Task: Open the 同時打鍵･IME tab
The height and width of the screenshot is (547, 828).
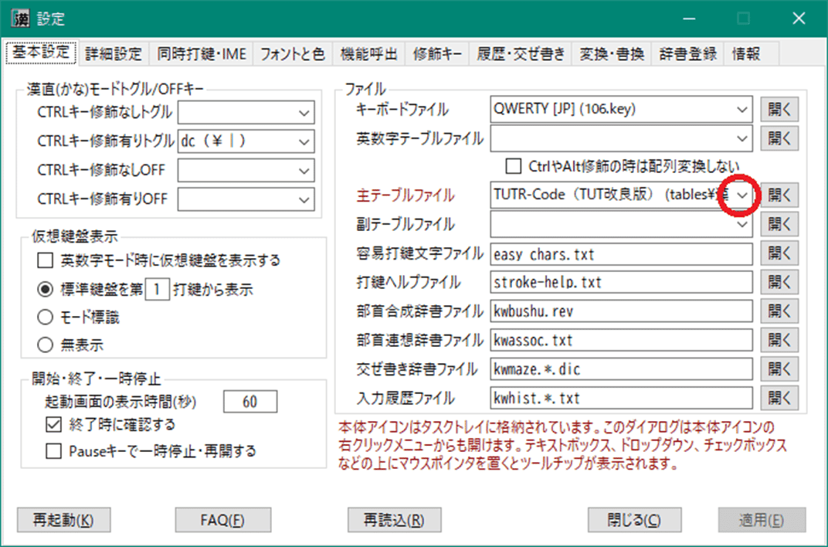Action: pyautogui.click(x=202, y=54)
